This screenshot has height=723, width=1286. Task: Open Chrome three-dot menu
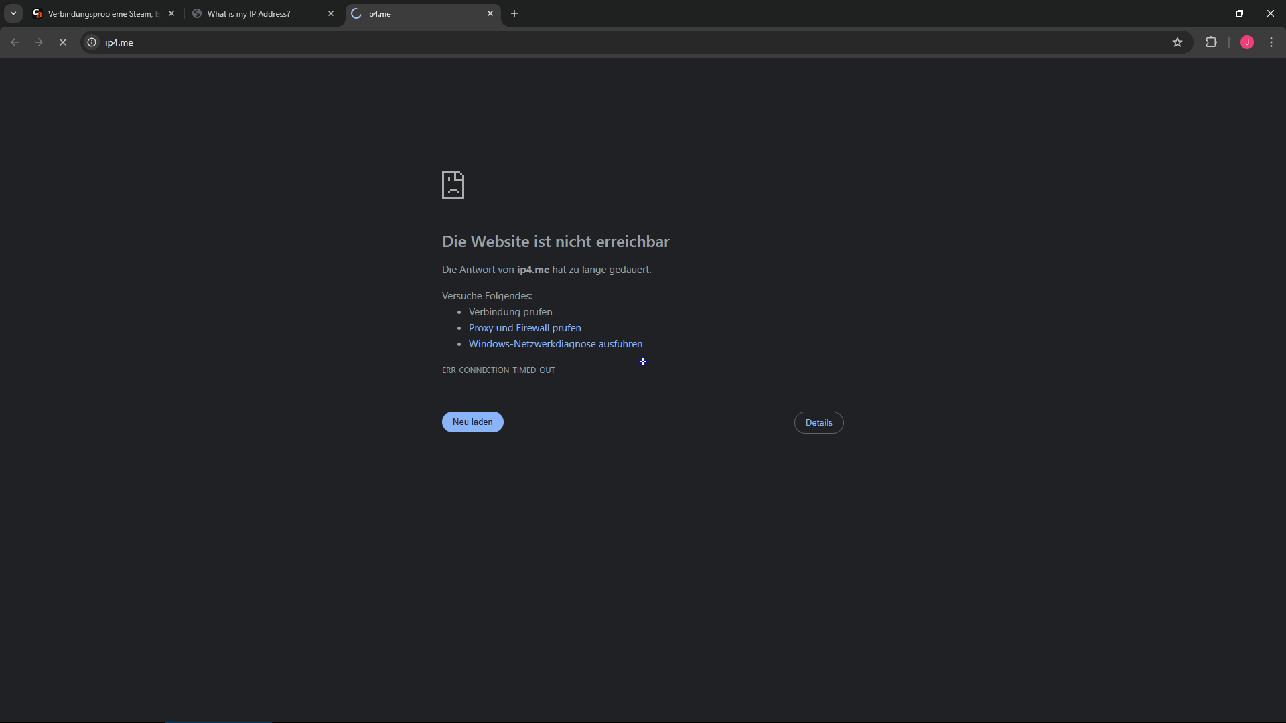click(x=1271, y=42)
